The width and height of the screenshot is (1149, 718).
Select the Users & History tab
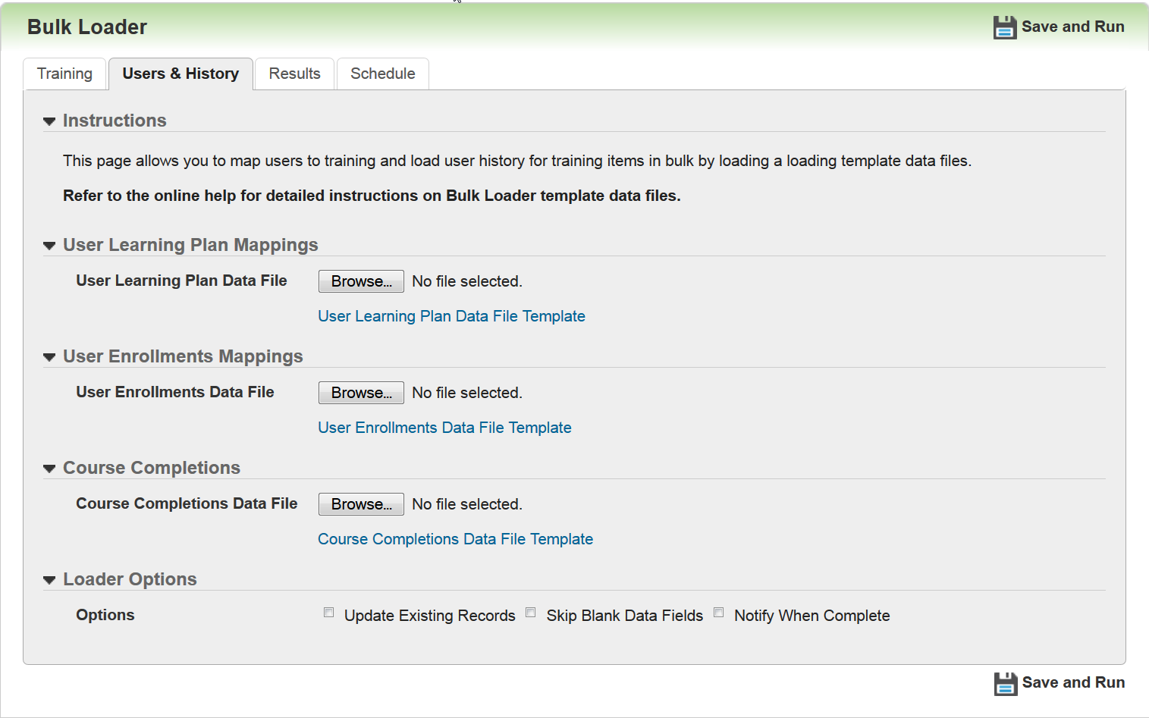click(181, 74)
